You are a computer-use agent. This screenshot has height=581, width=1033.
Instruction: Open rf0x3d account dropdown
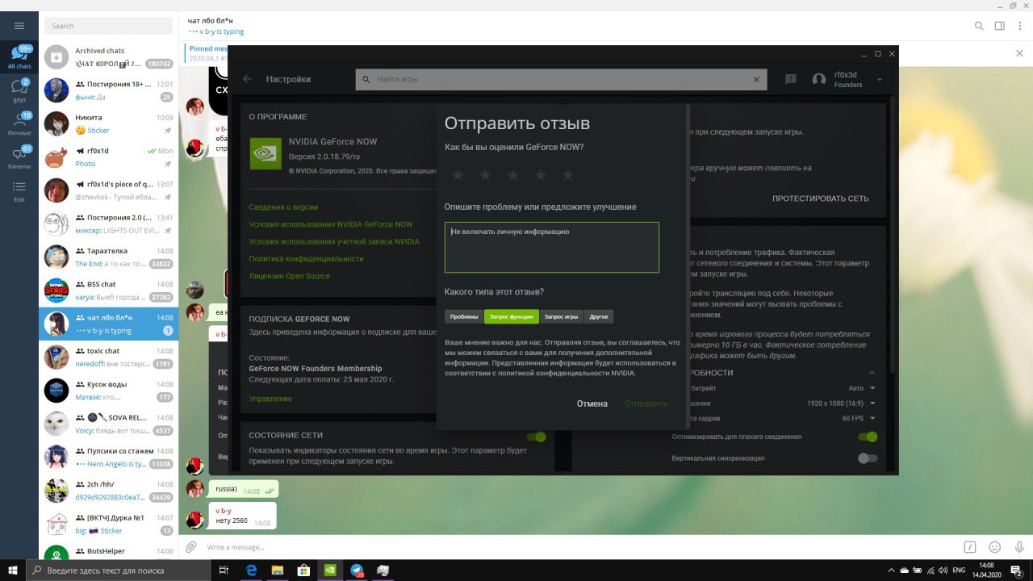[879, 80]
